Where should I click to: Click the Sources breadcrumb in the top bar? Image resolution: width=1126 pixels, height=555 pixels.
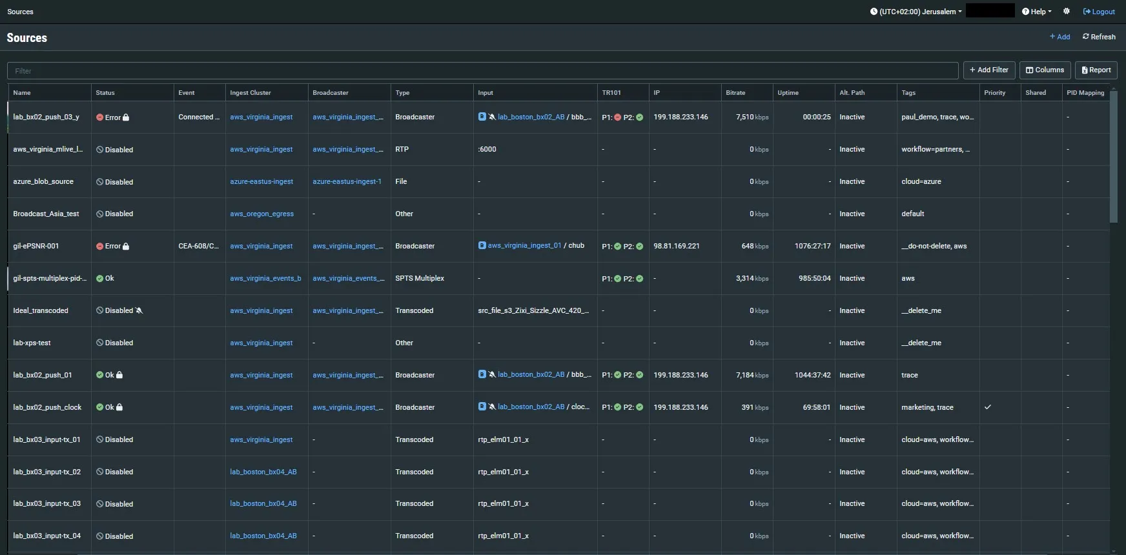click(x=20, y=12)
